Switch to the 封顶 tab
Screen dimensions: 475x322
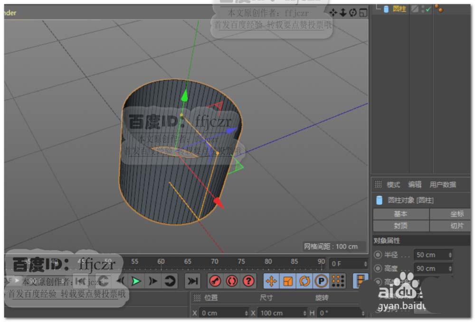point(400,226)
